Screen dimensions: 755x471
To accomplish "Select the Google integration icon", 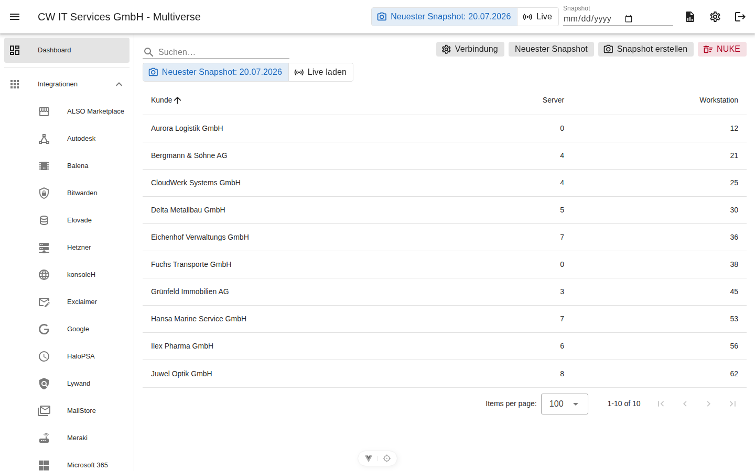I will point(44,329).
